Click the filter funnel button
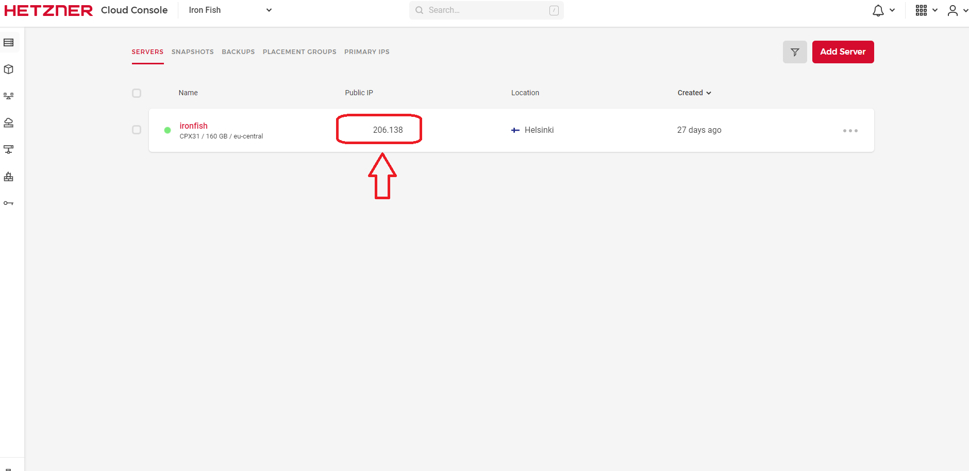The image size is (969, 471). click(x=795, y=52)
